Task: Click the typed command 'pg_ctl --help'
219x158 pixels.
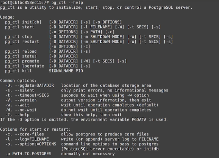Action: point(67,3)
